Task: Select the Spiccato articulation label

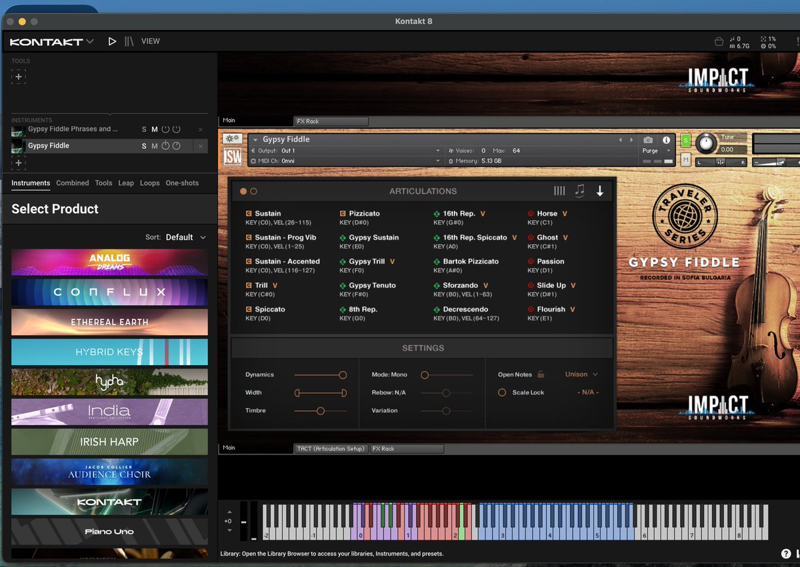Action: click(x=270, y=310)
